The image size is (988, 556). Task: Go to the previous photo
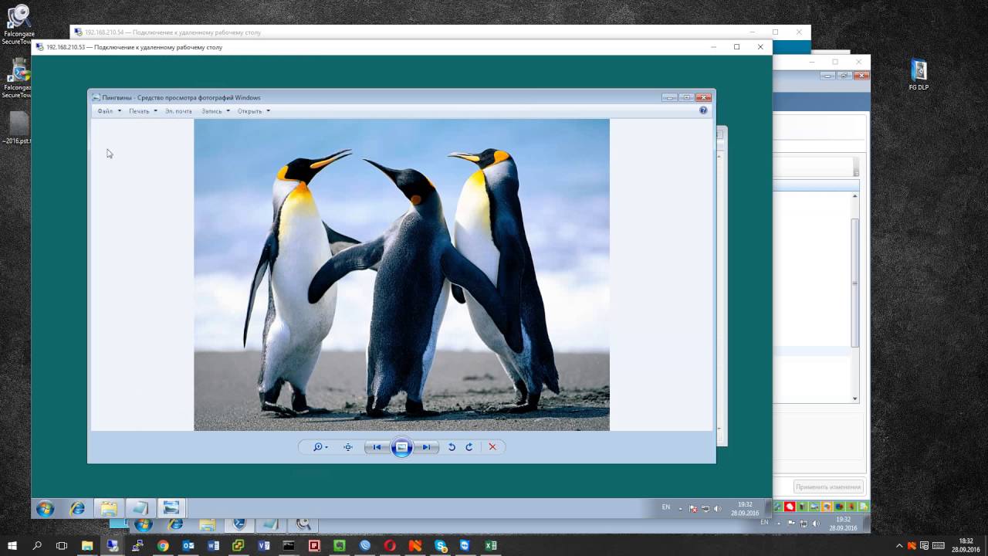pyautogui.click(x=377, y=447)
